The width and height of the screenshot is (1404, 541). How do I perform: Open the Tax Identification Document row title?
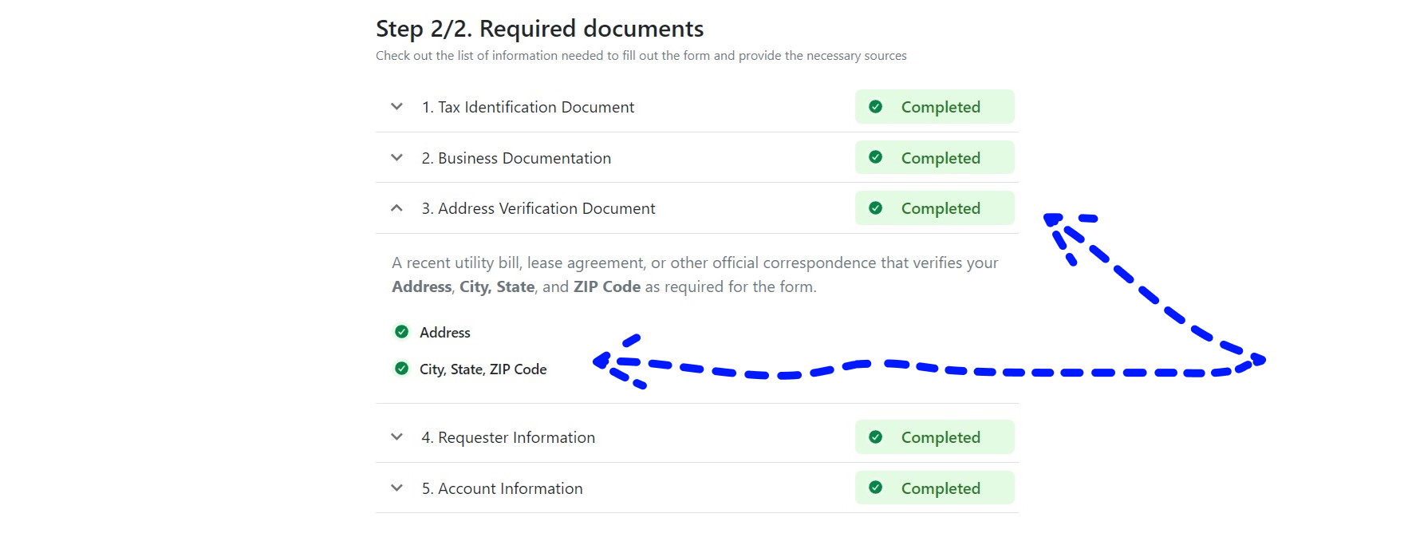527,107
